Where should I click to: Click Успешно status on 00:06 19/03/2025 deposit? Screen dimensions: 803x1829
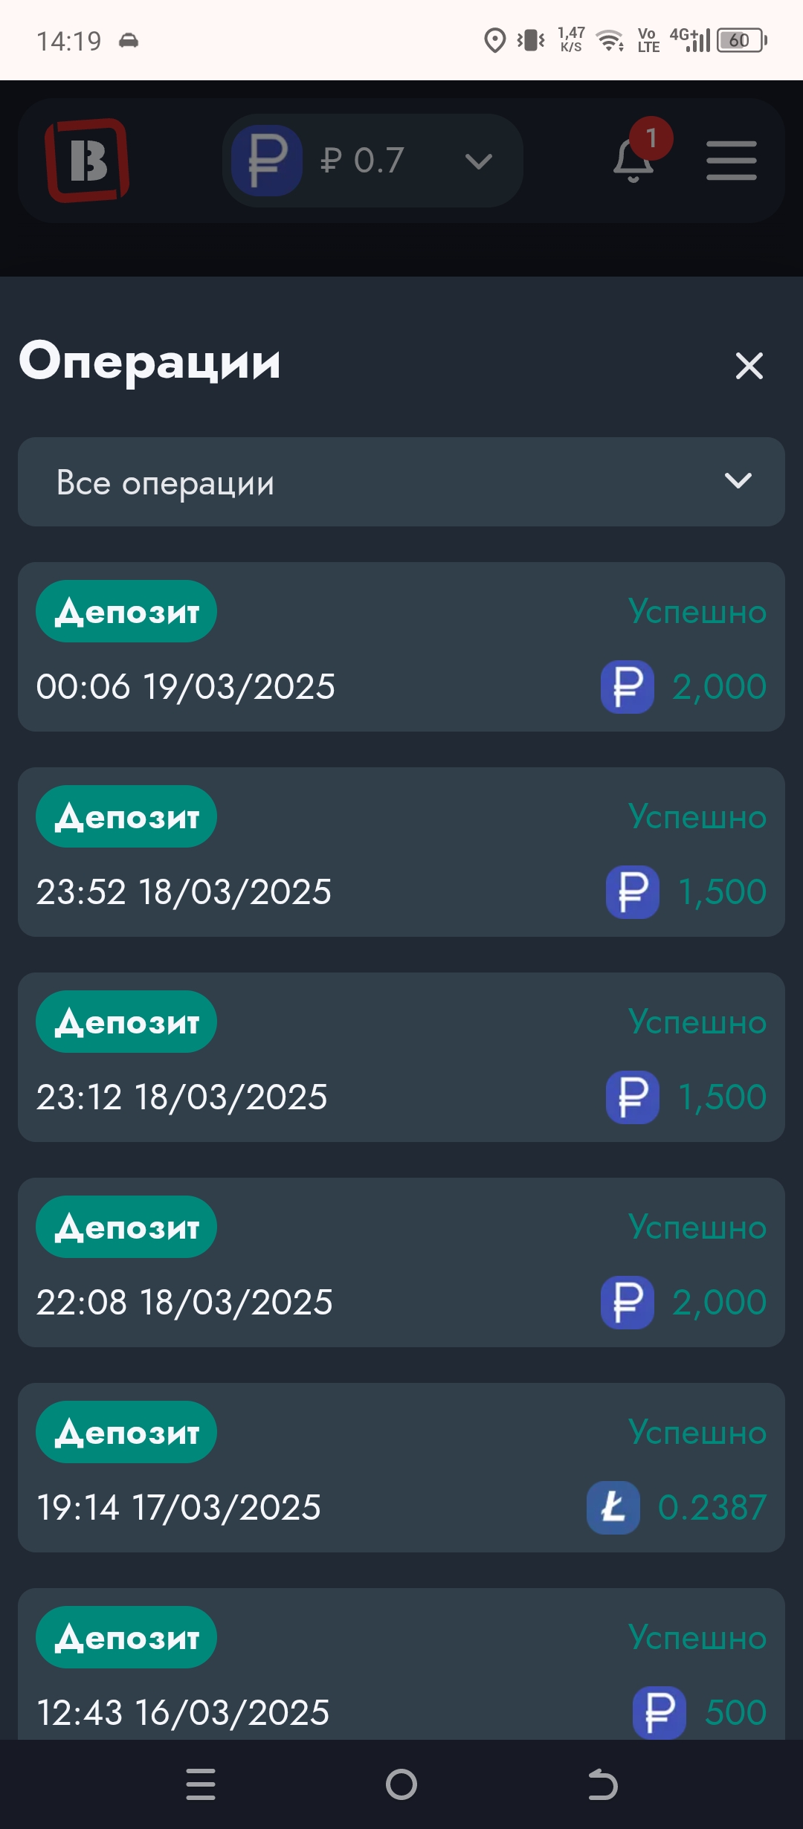(x=697, y=612)
